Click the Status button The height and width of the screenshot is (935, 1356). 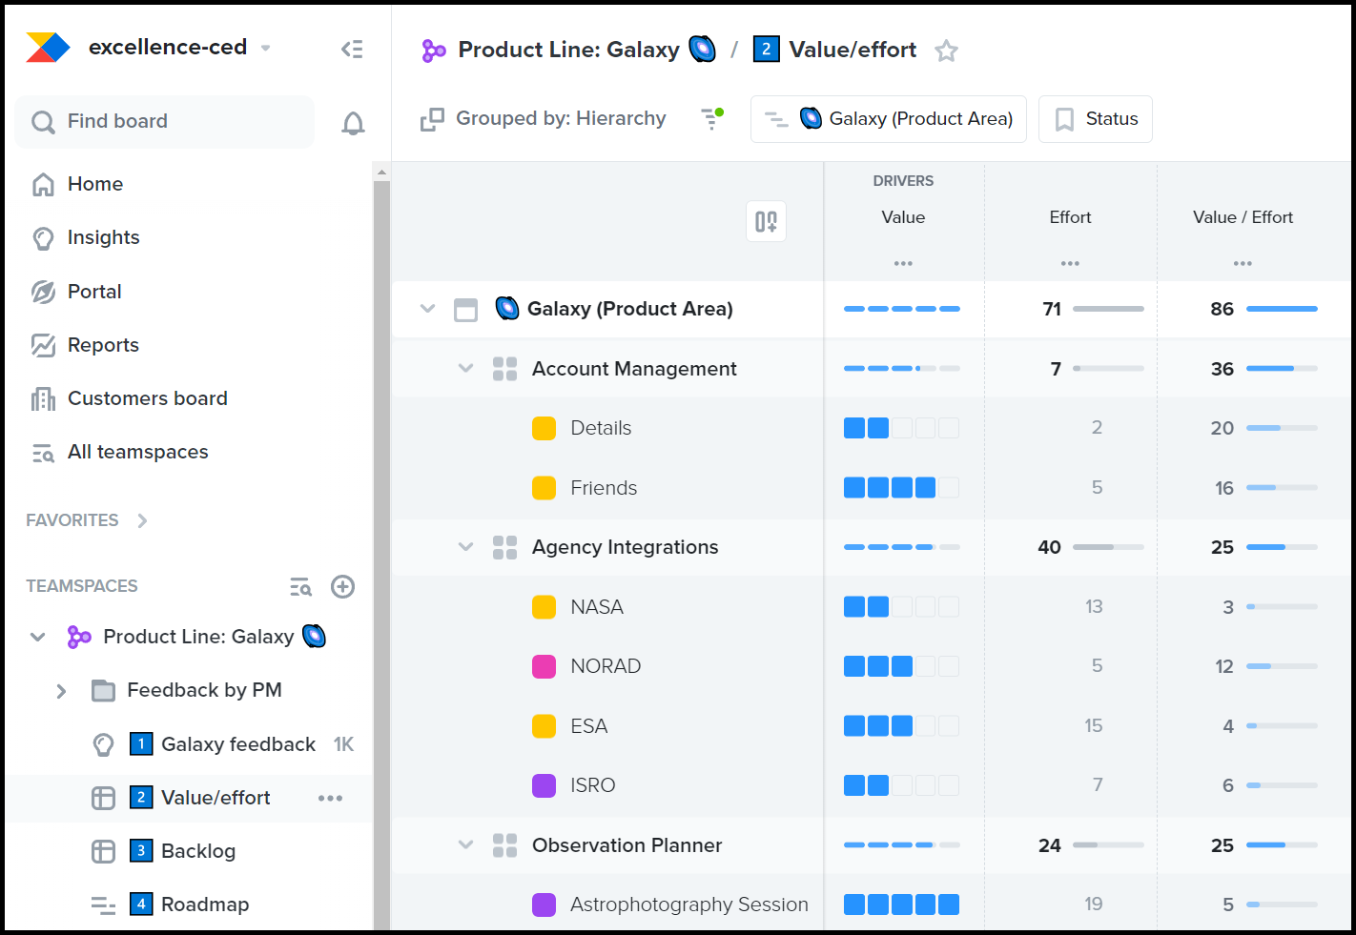(x=1095, y=118)
